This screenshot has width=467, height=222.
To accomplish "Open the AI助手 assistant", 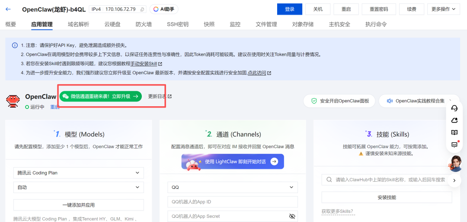I will (x=164, y=9).
